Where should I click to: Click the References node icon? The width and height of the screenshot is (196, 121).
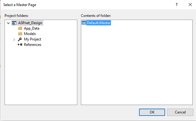[20, 45]
